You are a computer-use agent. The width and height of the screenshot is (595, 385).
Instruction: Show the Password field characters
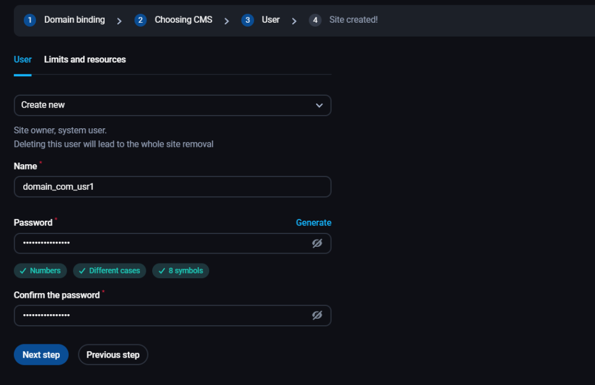(x=317, y=243)
